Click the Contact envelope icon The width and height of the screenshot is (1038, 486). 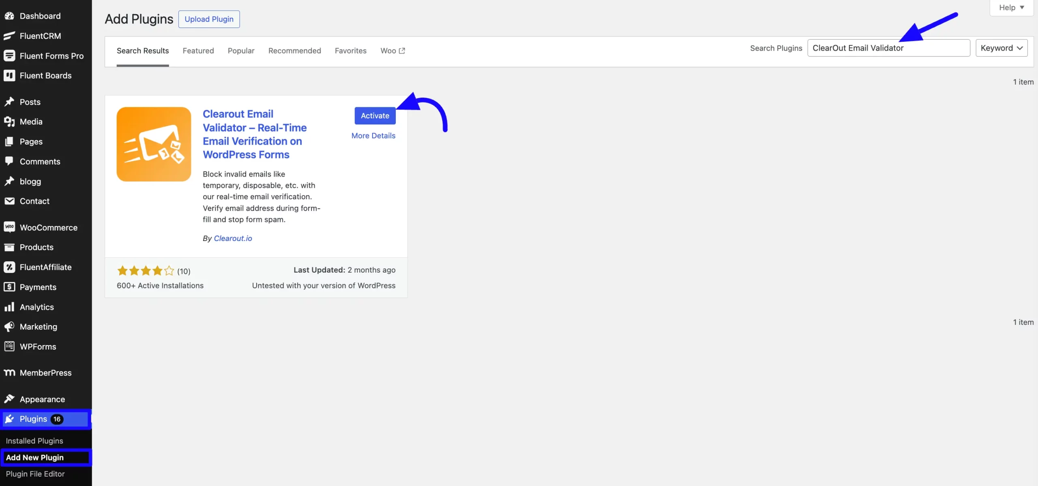click(9, 201)
